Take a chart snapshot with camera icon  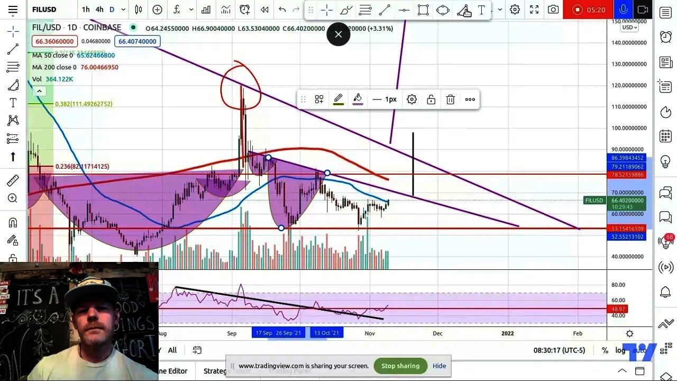(553, 10)
